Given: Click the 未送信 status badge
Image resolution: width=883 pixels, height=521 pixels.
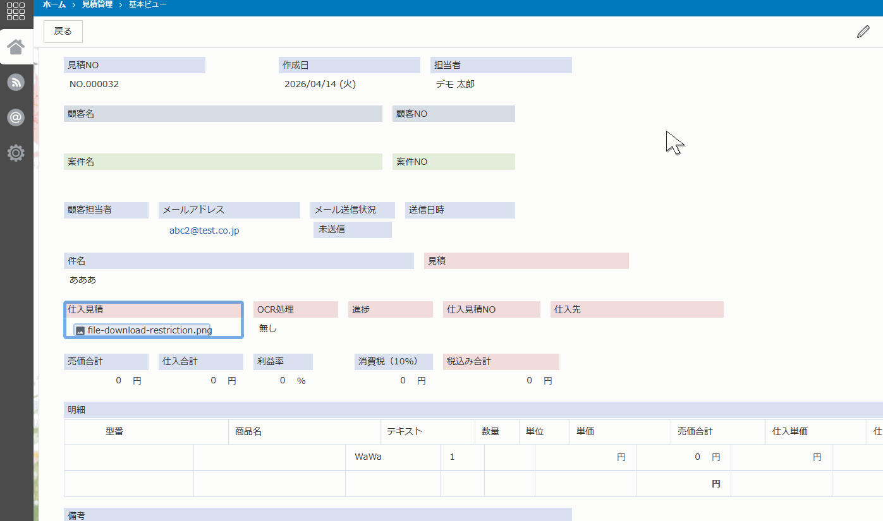Looking at the screenshot, I should [353, 230].
